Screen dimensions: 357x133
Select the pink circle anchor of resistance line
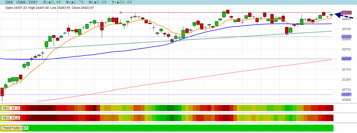[x=121, y=13]
